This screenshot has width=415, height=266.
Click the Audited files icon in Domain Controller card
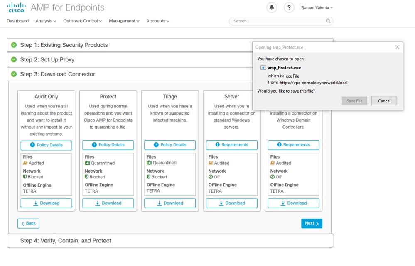(273, 163)
